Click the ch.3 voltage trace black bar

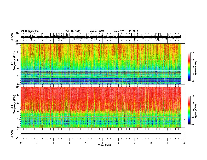[101, 134]
